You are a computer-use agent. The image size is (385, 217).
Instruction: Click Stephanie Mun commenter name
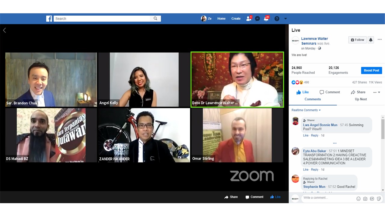coord(314,187)
